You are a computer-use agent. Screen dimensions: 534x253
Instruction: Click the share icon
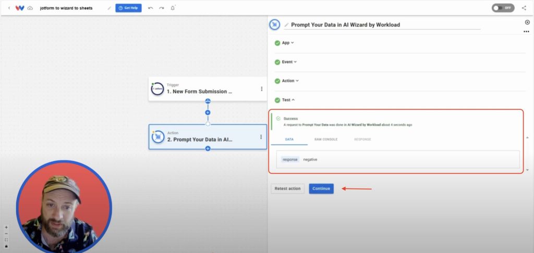pyautogui.click(x=524, y=8)
